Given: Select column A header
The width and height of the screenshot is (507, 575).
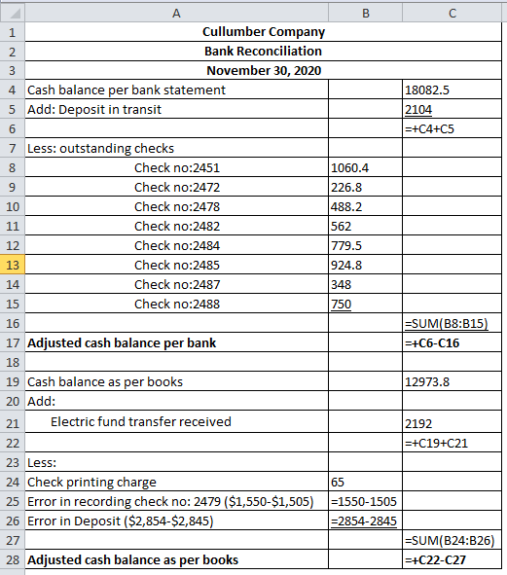Looking at the screenshot, I should pyautogui.click(x=176, y=14).
